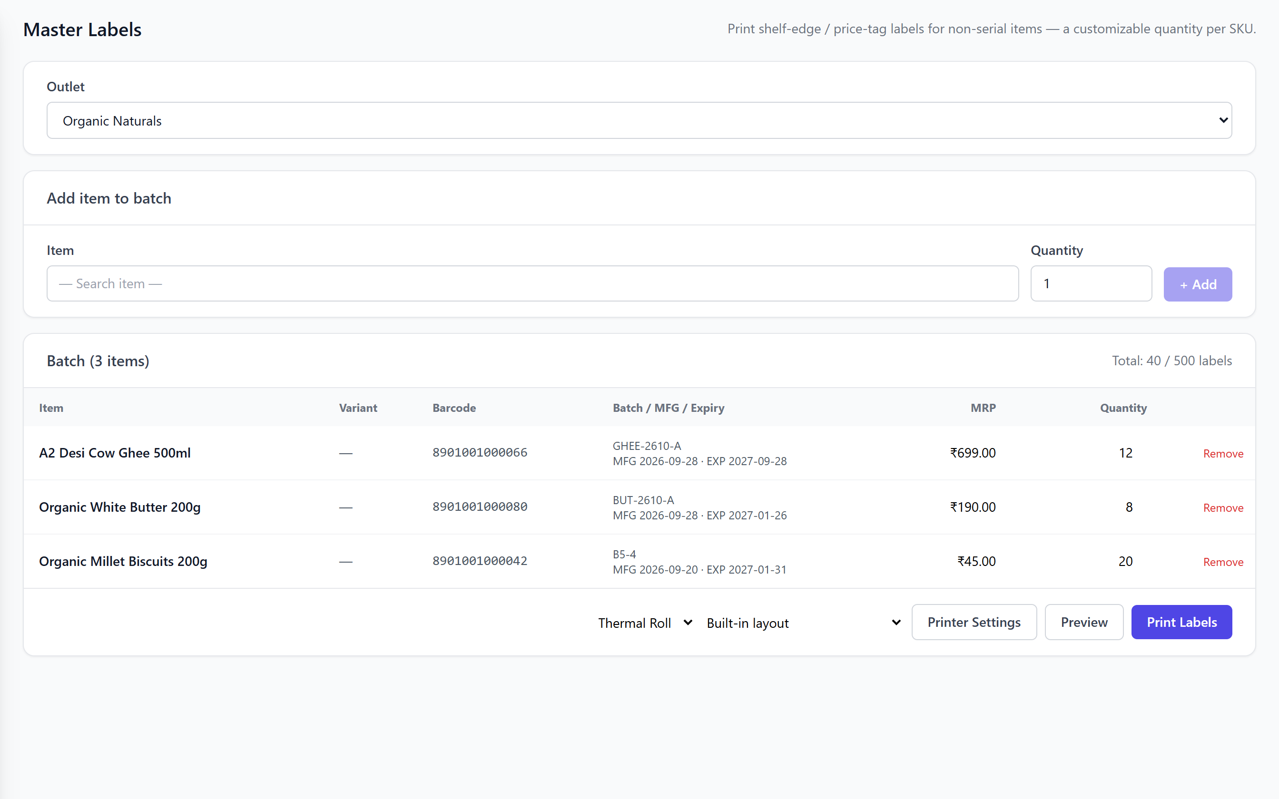This screenshot has height=799, width=1279.
Task: Open the Outlet dropdown showing Organic Naturals
Action: 639,120
